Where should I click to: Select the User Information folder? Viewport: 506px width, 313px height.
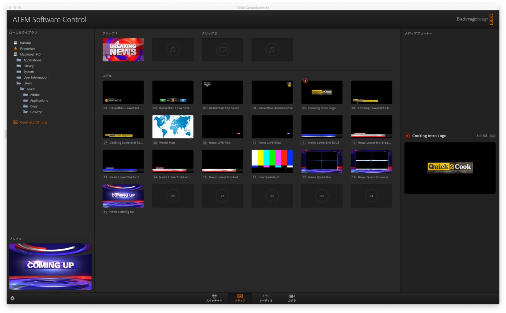tap(36, 78)
